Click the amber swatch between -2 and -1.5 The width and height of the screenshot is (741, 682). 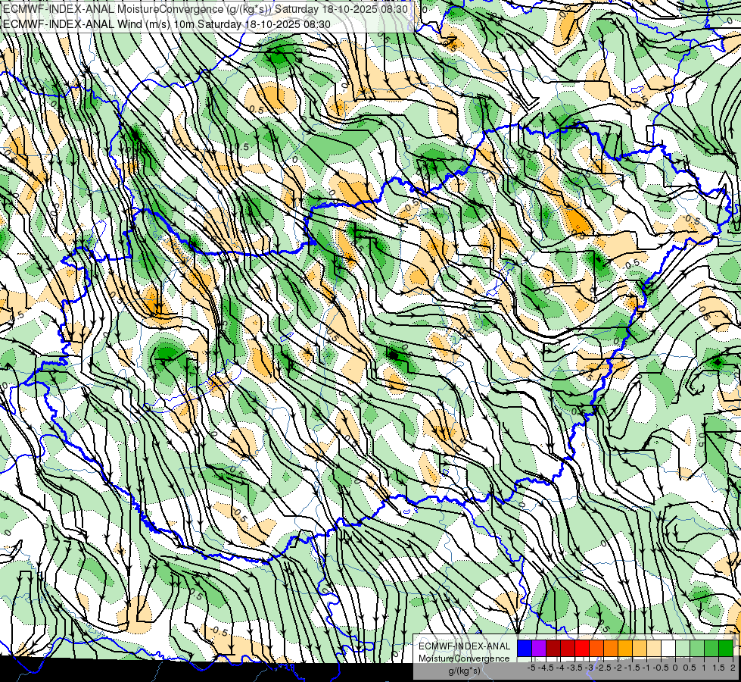[625, 648]
